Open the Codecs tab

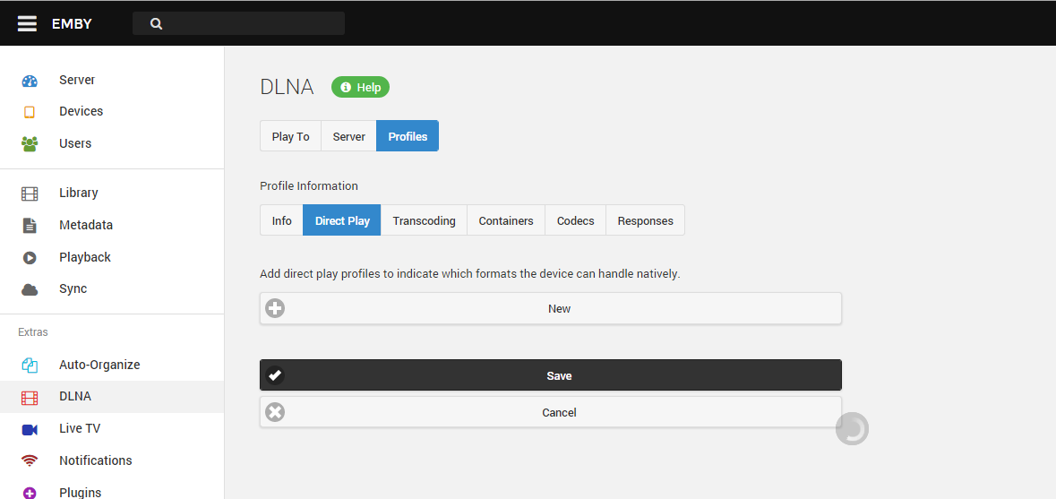[x=576, y=220]
